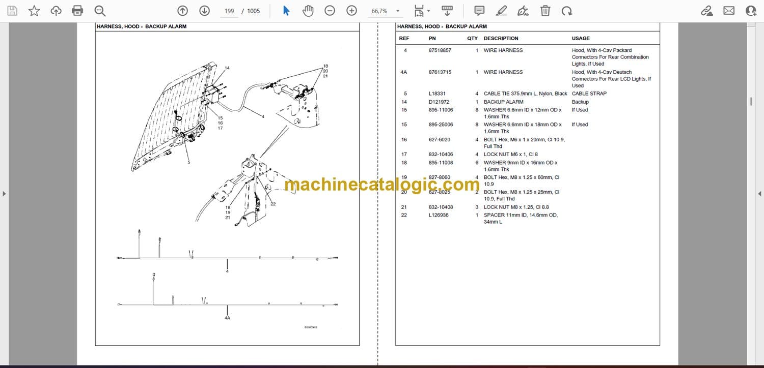Activate the arrow selection tool
The height and width of the screenshot is (368, 764).
286,11
